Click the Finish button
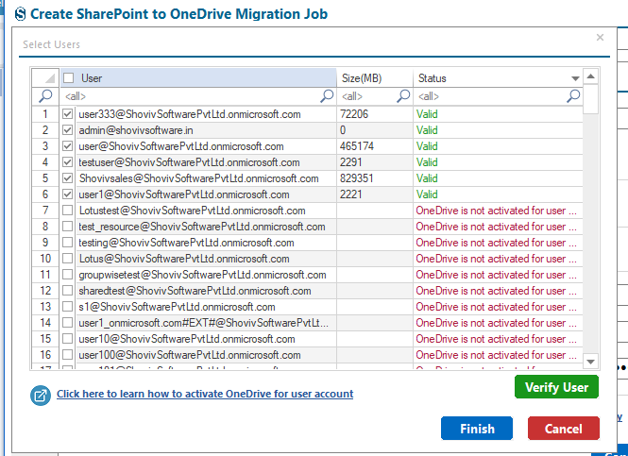Image resolution: width=628 pixels, height=456 pixels. pos(477,429)
